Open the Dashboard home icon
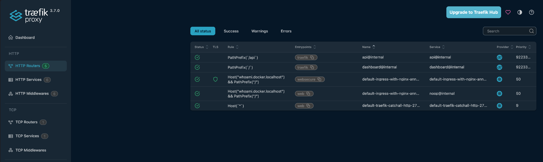The height and width of the screenshot is (162, 543). [x=11, y=37]
